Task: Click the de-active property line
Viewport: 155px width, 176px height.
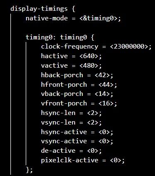Action: [71, 151]
